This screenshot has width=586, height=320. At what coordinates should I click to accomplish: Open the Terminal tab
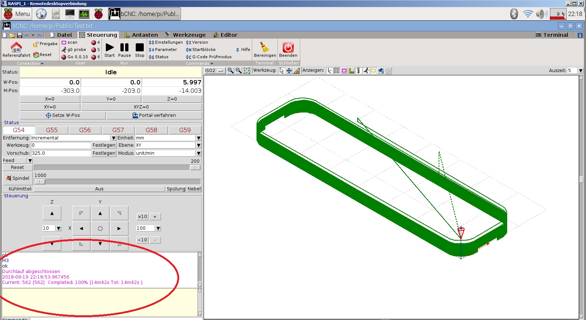[x=552, y=35]
